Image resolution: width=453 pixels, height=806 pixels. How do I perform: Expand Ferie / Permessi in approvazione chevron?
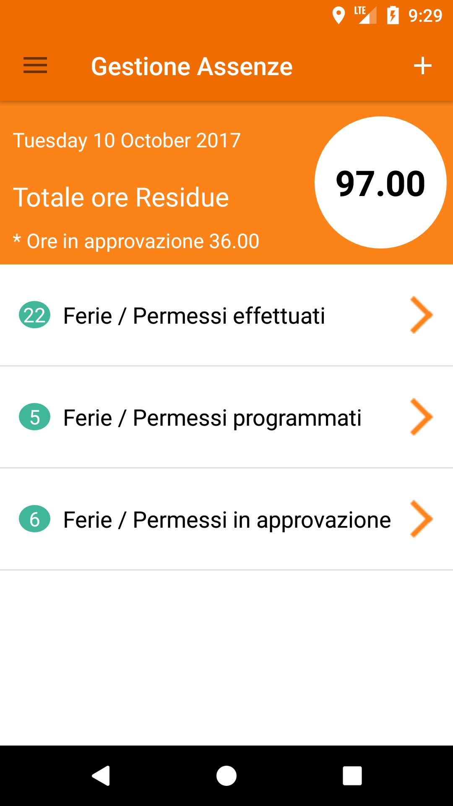coord(421,519)
